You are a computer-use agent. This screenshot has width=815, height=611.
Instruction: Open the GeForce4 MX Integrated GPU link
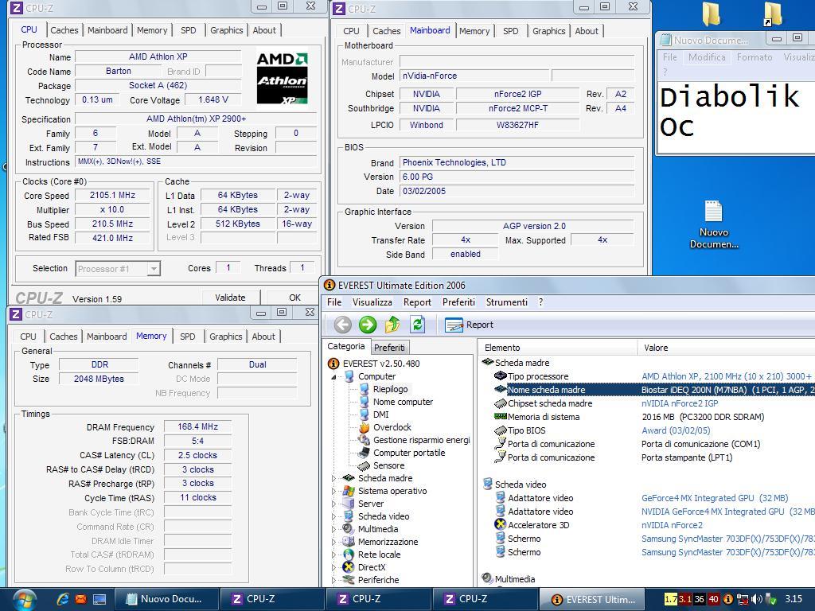(715, 498)
